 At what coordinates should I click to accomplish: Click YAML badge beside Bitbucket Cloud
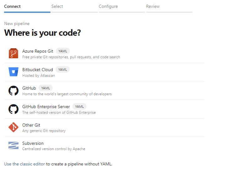click(62, 70)
